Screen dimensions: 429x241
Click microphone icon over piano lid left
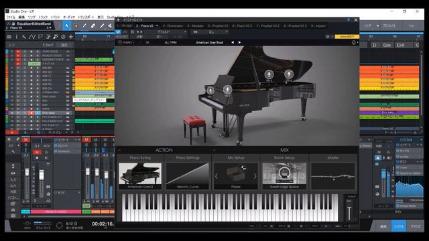point(269,74)
